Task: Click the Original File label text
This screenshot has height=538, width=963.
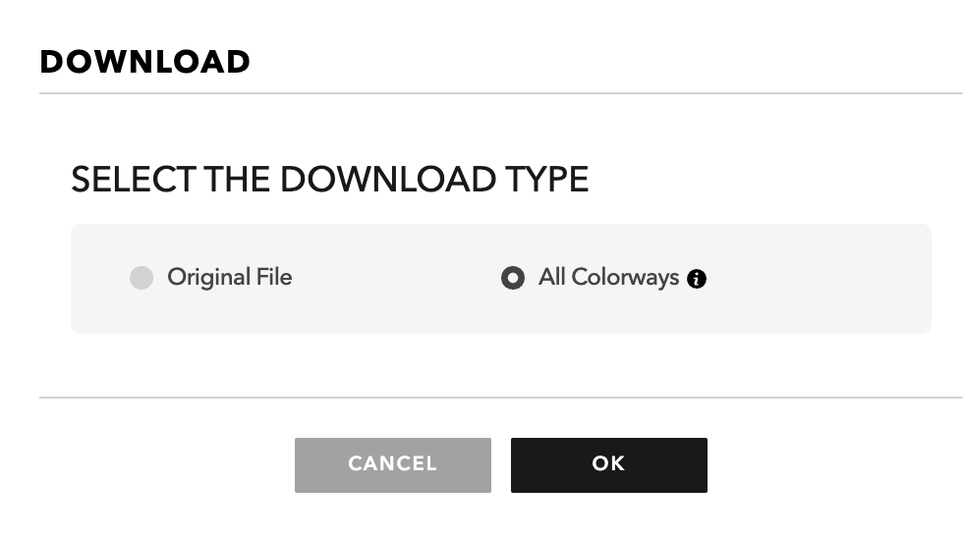Action: coord(230,277)
